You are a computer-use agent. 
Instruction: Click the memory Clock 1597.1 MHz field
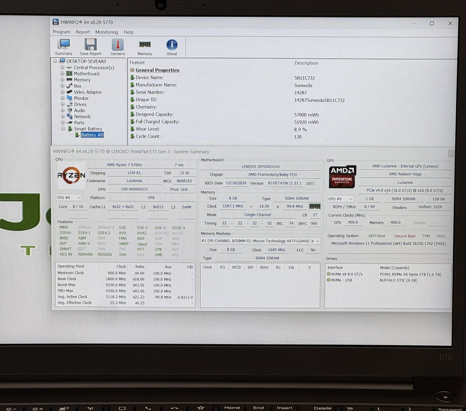click(233, 206)
